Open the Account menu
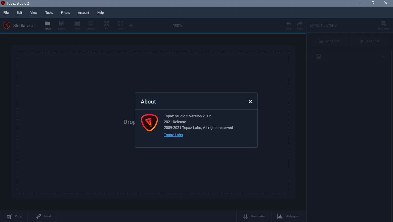This screenshot has width=393, height=222. [84, 13]
